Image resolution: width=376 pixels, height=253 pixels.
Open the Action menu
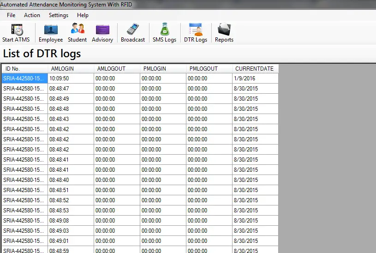tap(32, 15)
